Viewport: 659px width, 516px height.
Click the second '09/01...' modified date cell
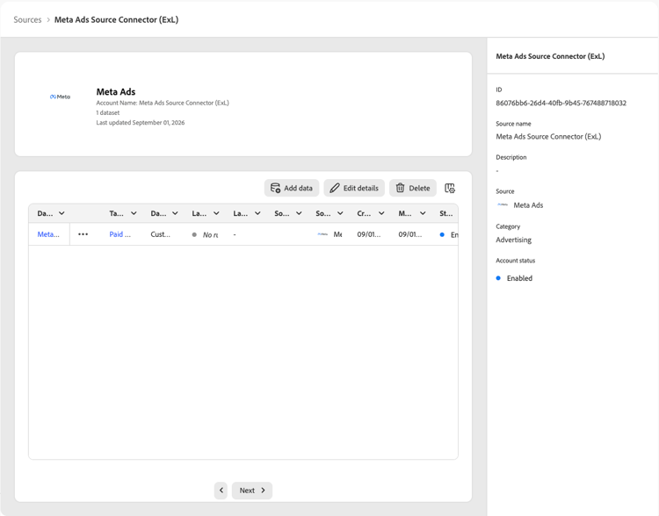pyautogui.click(x=409, y=234)
